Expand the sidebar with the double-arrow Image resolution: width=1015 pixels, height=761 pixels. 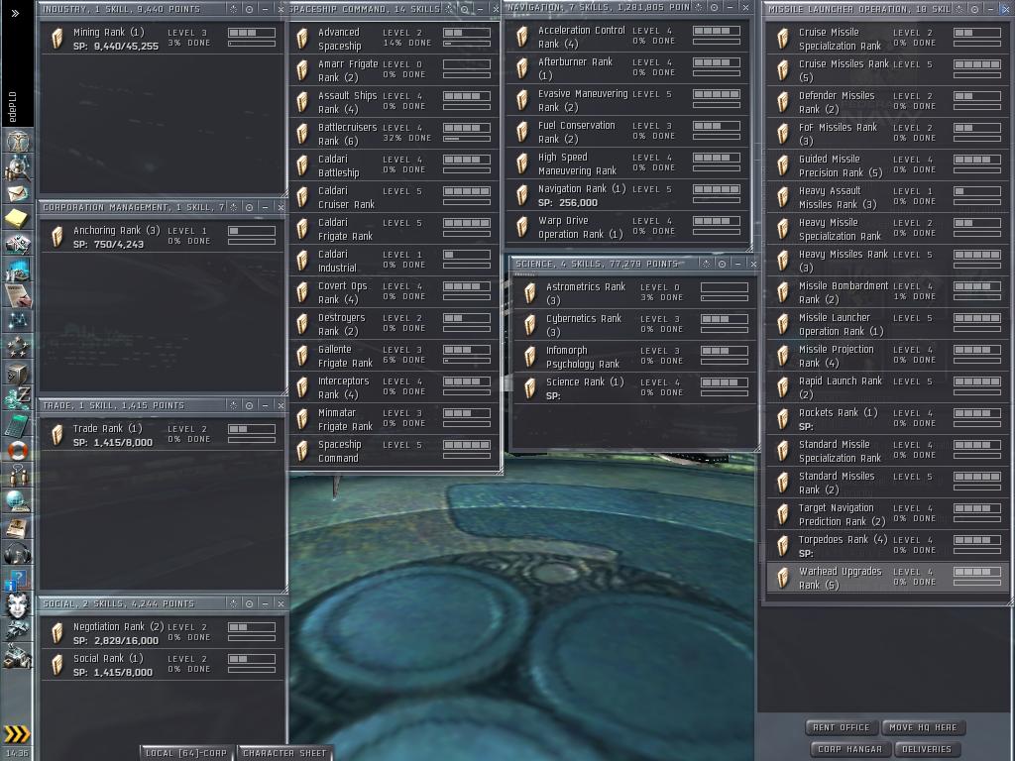16,12
